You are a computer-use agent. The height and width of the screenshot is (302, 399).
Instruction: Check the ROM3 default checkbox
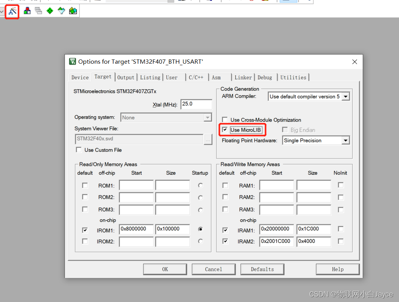(x=85, y=209)
